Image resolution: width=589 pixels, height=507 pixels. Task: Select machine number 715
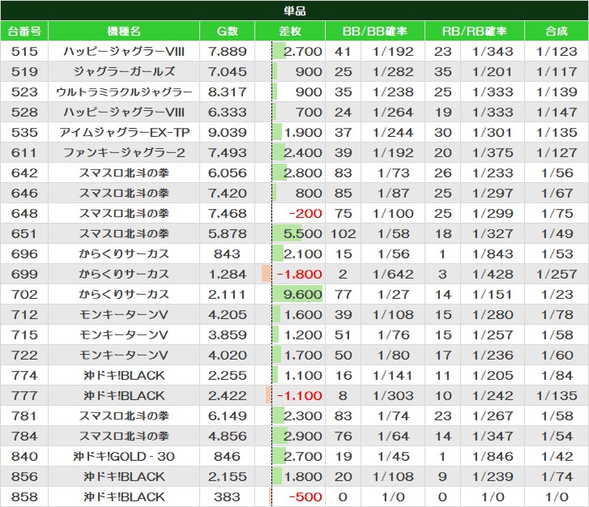(x=24, y=335)
